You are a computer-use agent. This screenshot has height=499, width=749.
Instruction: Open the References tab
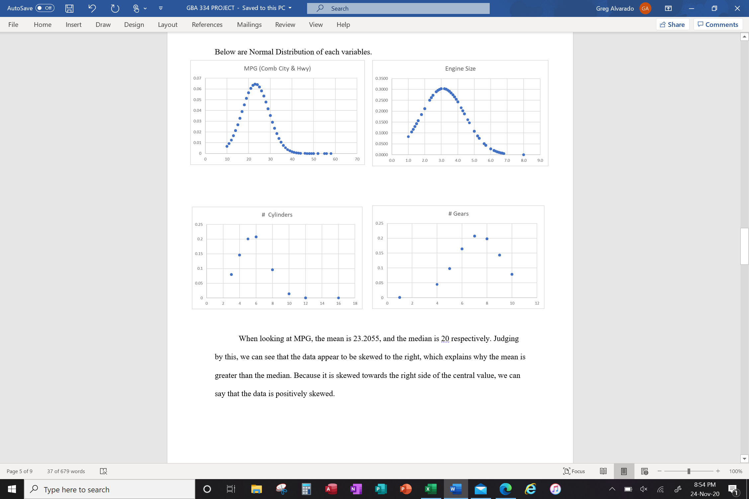point(207,25)
